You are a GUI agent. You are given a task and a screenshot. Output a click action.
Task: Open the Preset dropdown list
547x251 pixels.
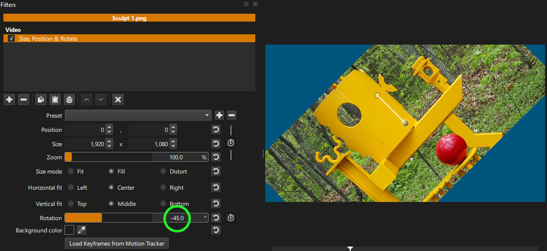coord(138,115)
